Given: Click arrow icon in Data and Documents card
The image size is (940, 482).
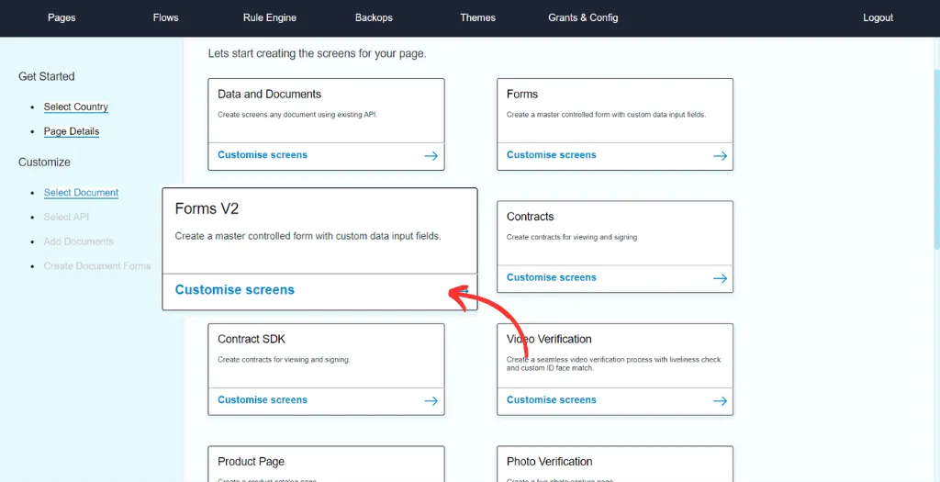Looking at the screenshot, I should click(431, 156).
